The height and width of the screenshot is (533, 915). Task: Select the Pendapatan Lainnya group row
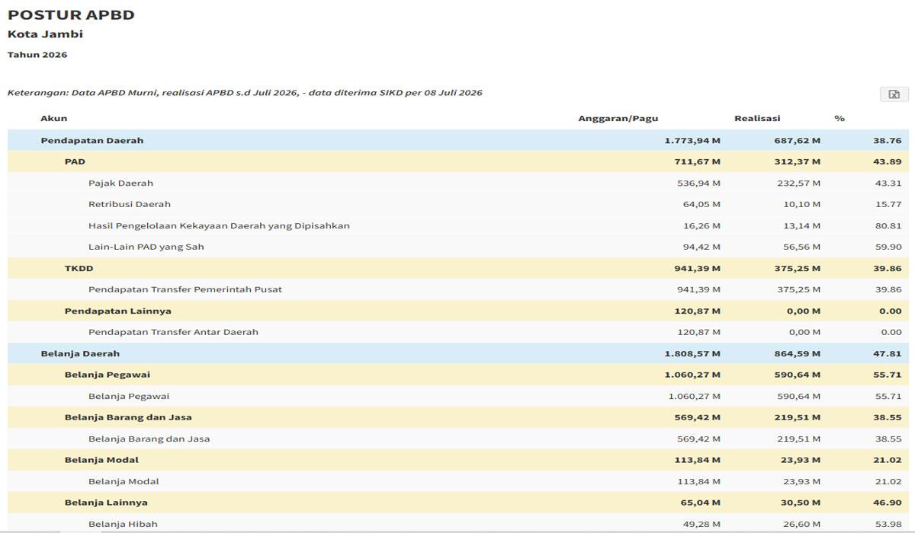(458, 311)
